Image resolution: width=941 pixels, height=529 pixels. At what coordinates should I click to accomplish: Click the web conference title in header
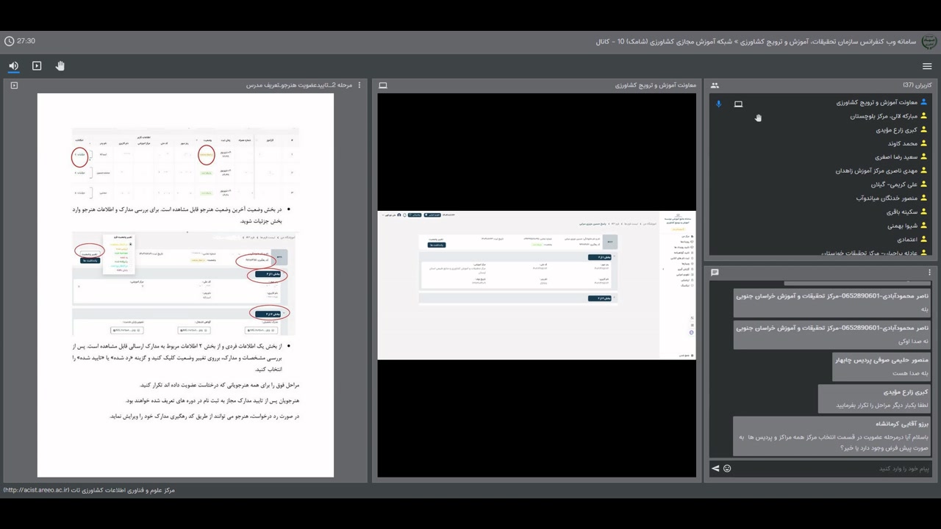click(x=756, y=41)
